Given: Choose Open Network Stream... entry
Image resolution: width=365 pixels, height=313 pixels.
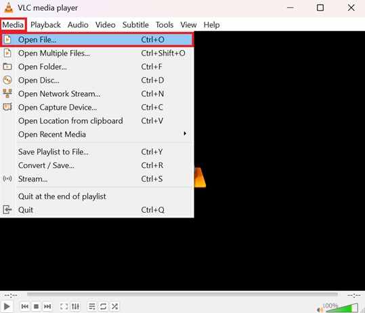Looking at the screenshot, I should [97, 94].
